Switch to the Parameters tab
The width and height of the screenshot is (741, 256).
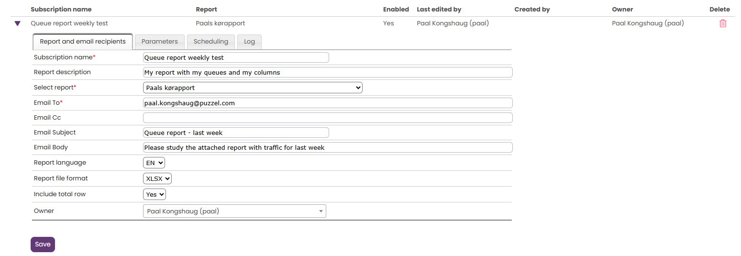click(x=159, y=42)
